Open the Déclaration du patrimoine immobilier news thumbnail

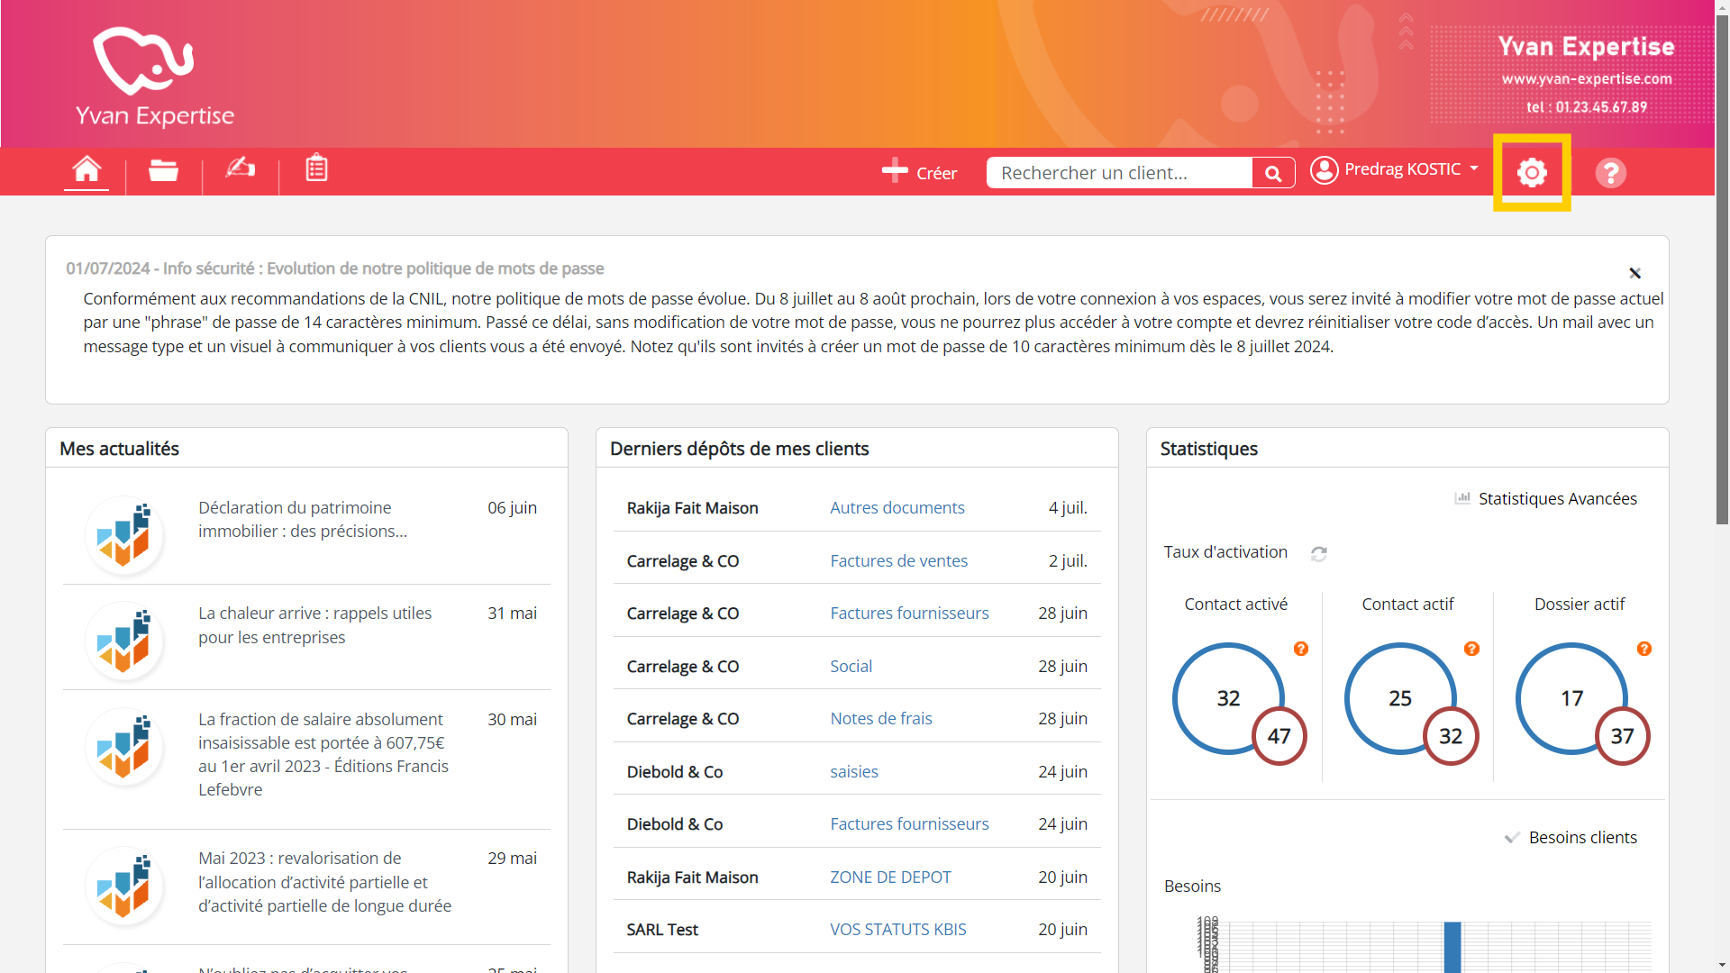tap(123, 534)
